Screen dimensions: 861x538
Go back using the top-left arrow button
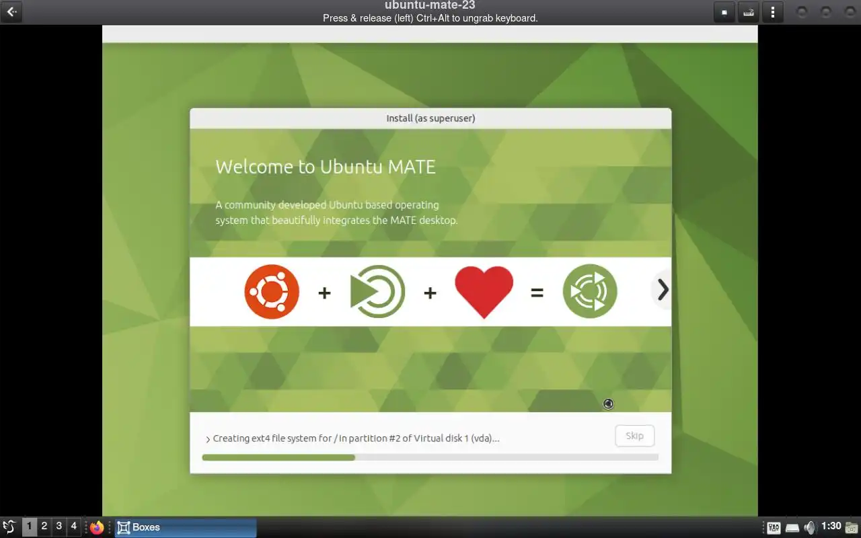[x=11, y=12]
